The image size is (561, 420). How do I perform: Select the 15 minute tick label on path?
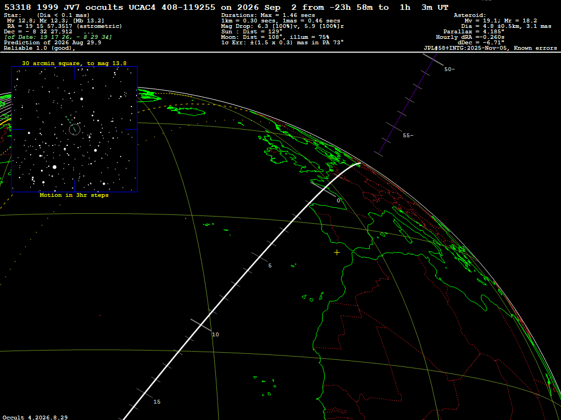(x=157, y=402)
